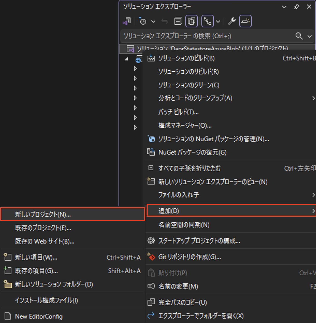Click the pin auto-hide icon
Screen dimensions: 316x323
pyautogui.click(x=297, y=7)
